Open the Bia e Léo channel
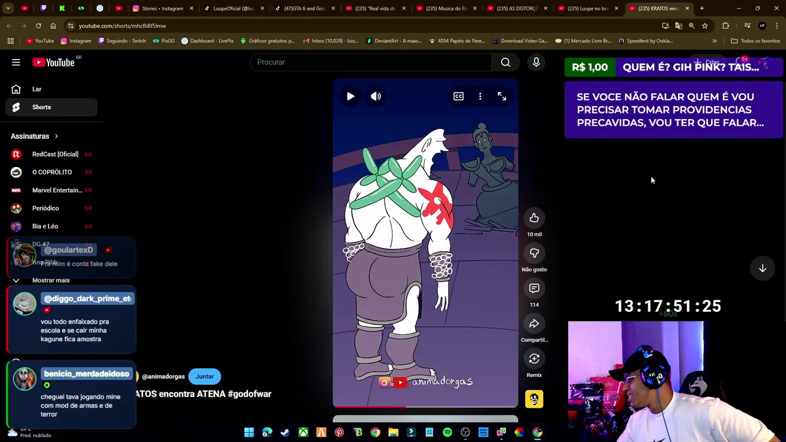This screenshot has width=786, height=442. (x=52, y=226)
